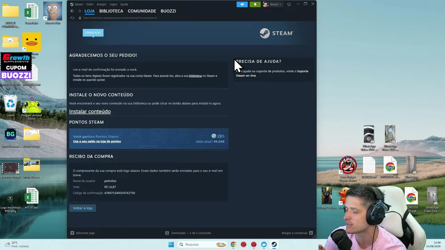The image size is (445, 250).
Task: Open the Suporte Steam on-line link
Action: tap(272, 73)
